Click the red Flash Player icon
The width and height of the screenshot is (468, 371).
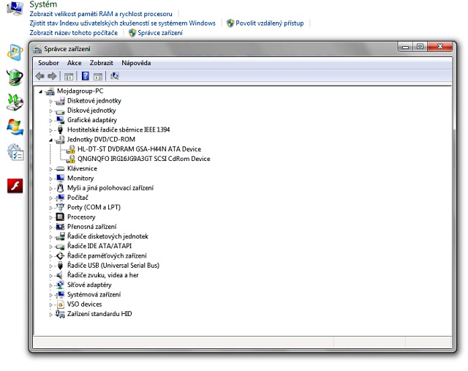coord(15,186)
